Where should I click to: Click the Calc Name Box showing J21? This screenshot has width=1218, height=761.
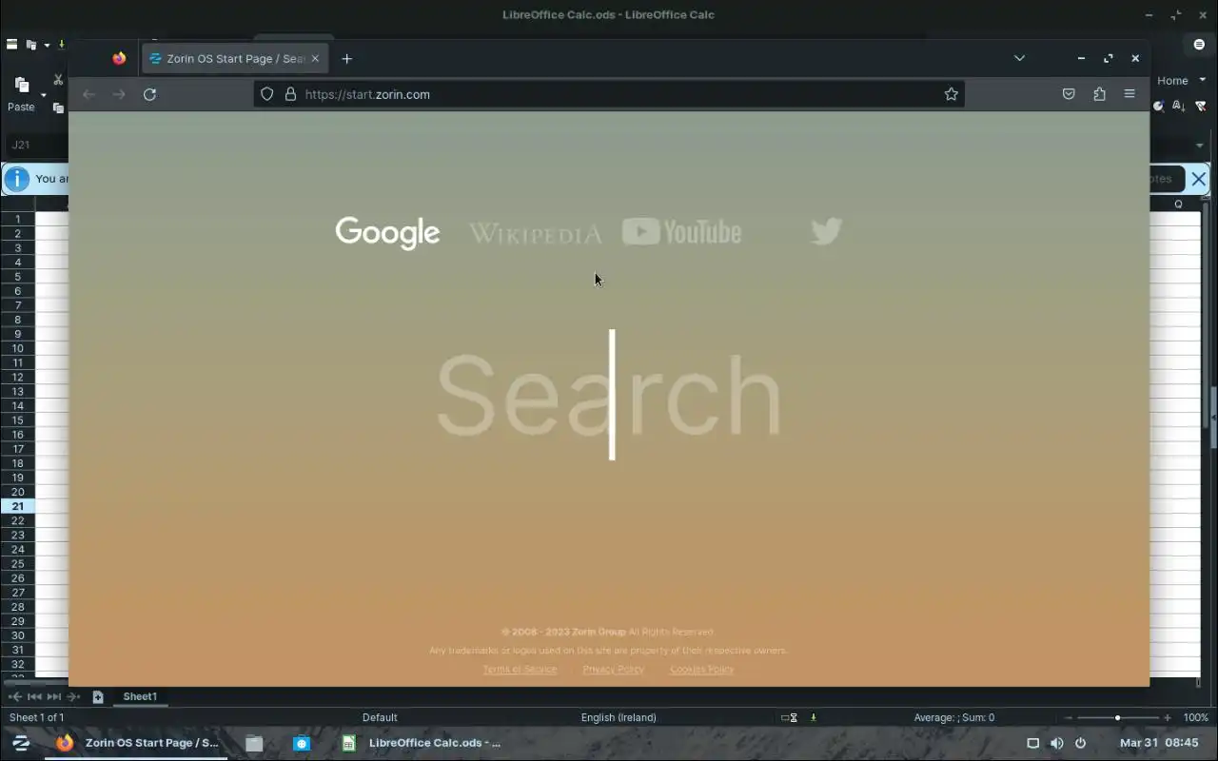click(x=36, y=145)
